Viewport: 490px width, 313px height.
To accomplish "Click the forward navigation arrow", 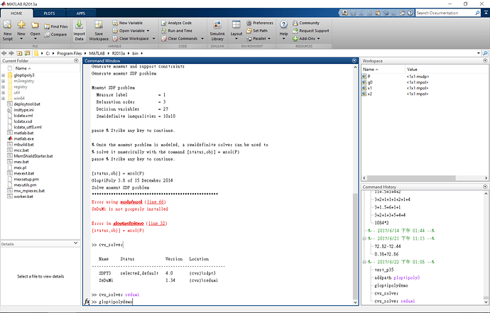I will pos(11,53).
